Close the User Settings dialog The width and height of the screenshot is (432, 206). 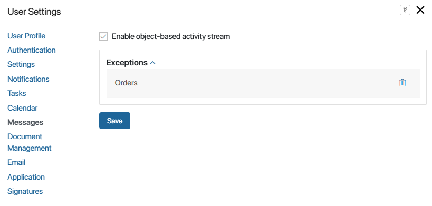point(420,10)
